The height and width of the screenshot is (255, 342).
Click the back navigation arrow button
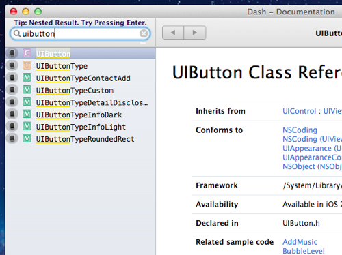173,33
